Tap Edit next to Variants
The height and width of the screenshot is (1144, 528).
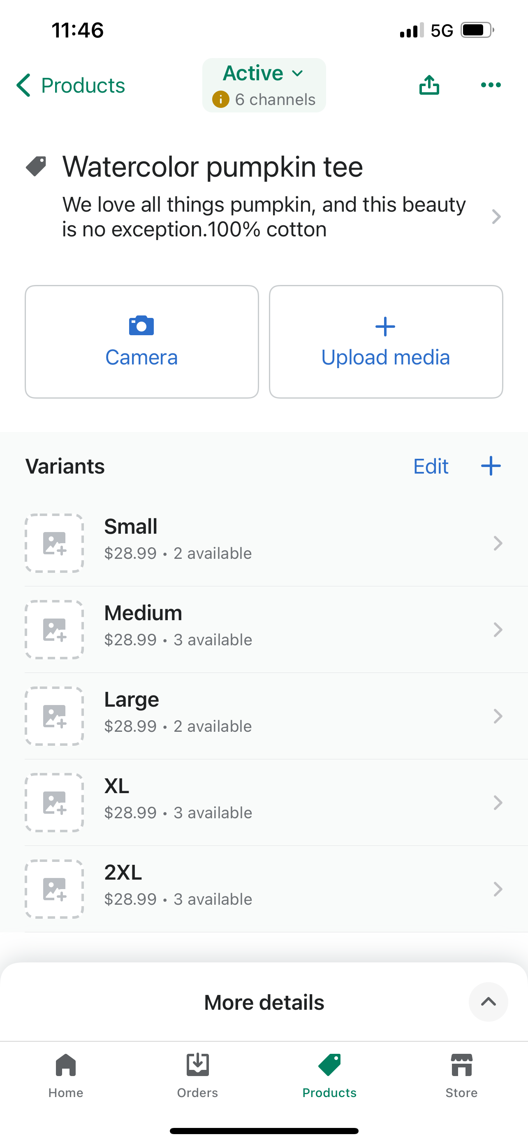click(x=431, y=466)
